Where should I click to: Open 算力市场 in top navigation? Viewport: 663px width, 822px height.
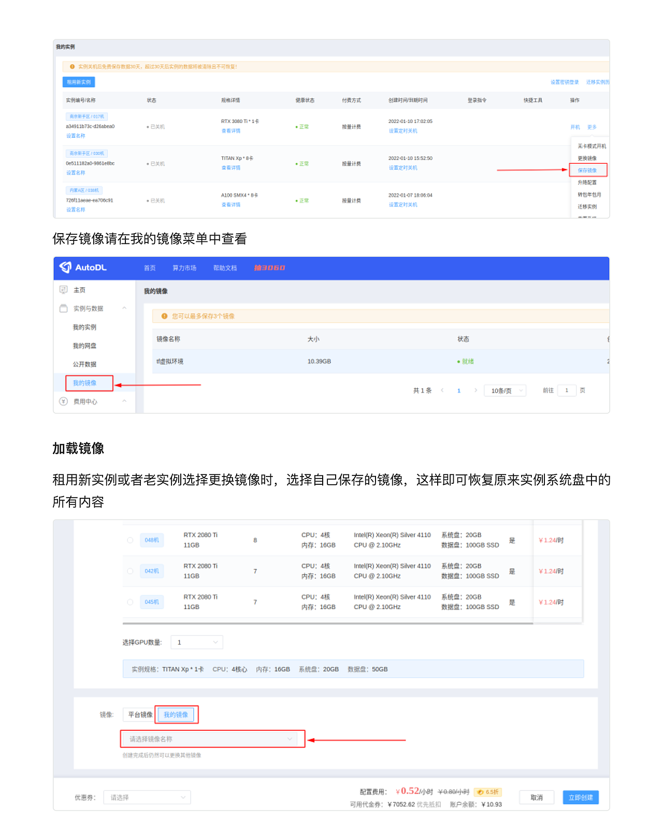(184, 268)
